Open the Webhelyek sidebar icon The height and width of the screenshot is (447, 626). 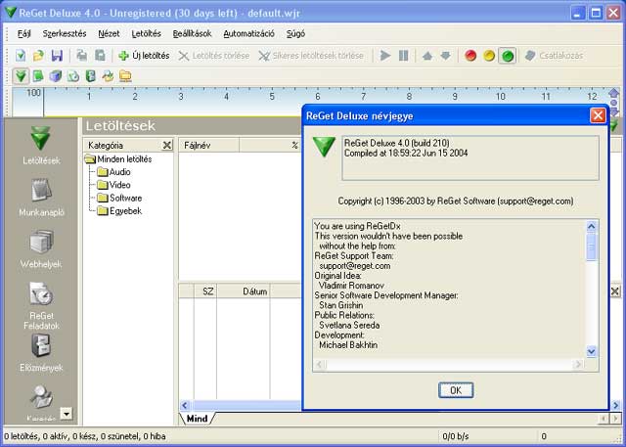[40, 247]
